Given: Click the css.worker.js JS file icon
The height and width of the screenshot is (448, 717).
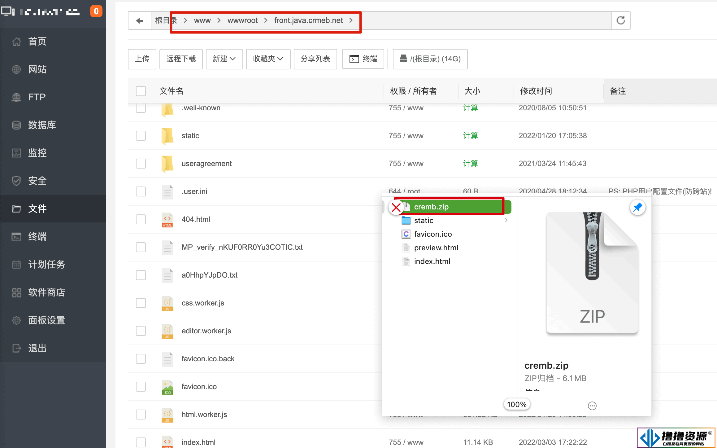Looking at the screenshot, I should 167,303.
